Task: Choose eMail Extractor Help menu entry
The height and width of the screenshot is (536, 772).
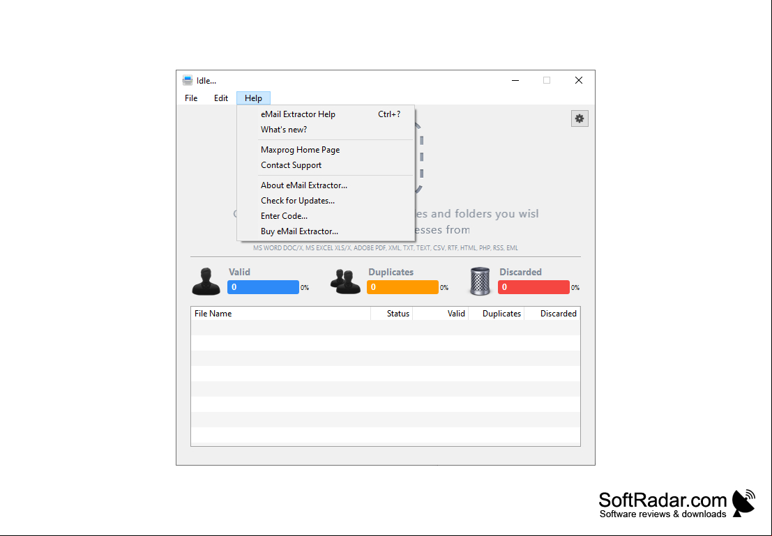Action: tap(326, 114)
